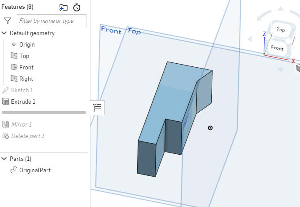Screen dimensions: 300x207
Task: Click the Mirror 1 feature icon
Action: tap(6, 124)
